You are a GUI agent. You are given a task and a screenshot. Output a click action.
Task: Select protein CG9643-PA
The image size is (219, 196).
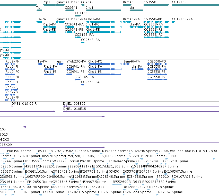click(83, 85)
